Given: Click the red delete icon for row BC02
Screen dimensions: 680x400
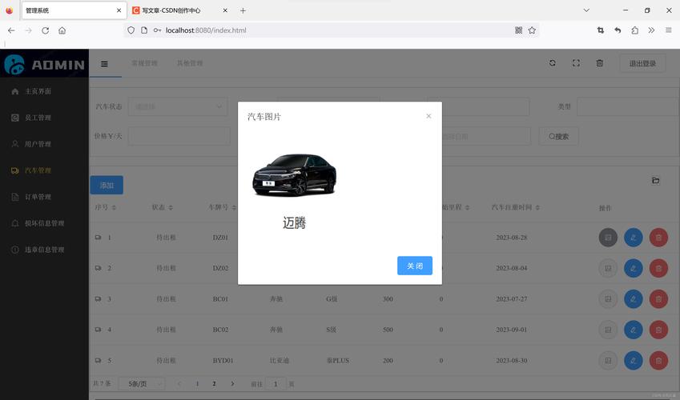Looking at the screenshot, I should tap(658, 330).
